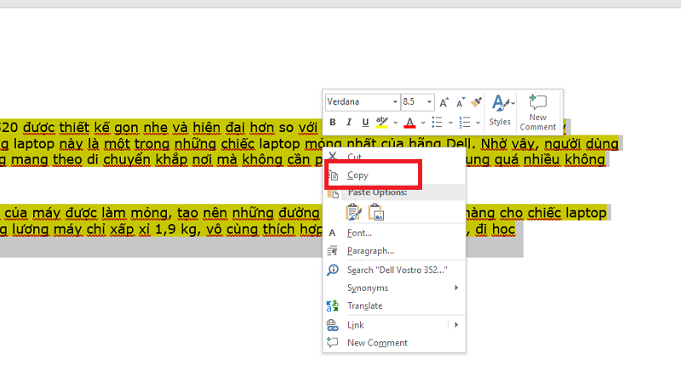
Task: Select Copy from the context menu
Action: tap(358, 174)
